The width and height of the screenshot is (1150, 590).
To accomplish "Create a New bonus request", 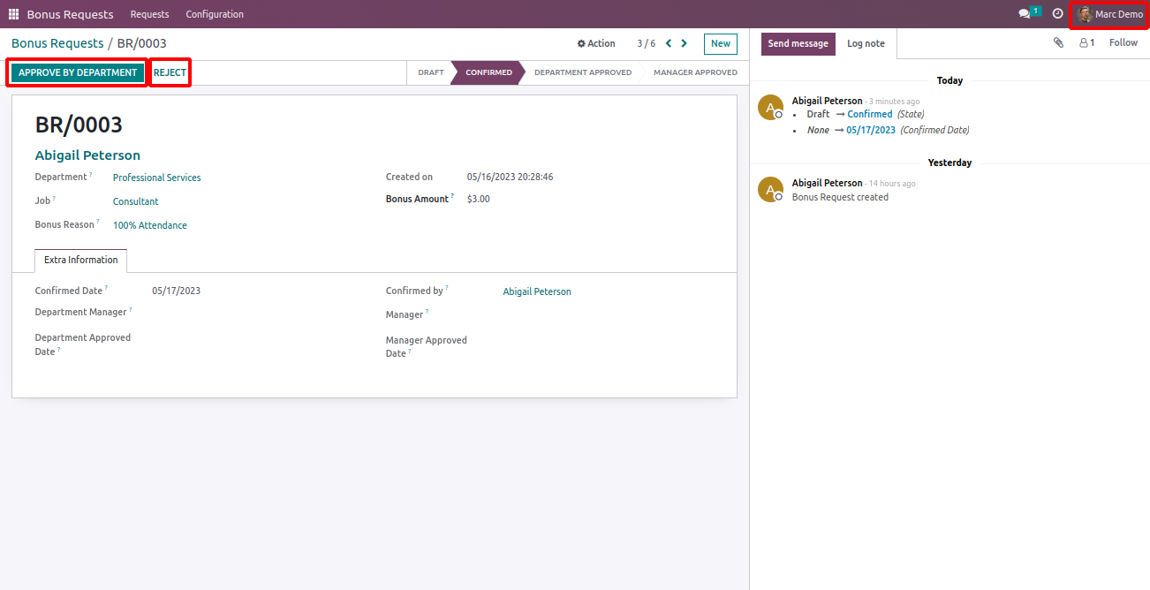I will coord(721,43).
